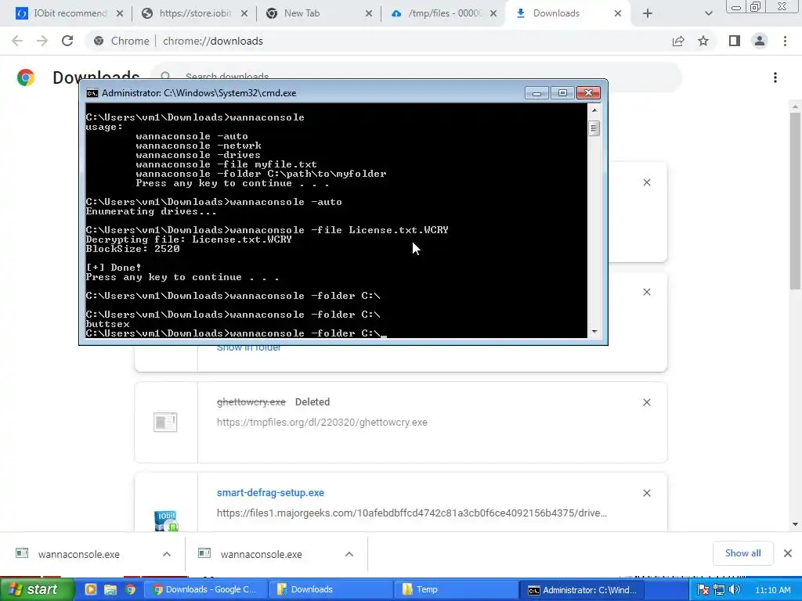Close the Downloads tab
This screenshot has width=802, height=601.
(618, 14)
